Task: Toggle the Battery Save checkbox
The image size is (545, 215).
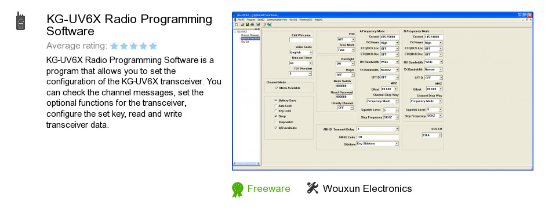Action: 275,101
